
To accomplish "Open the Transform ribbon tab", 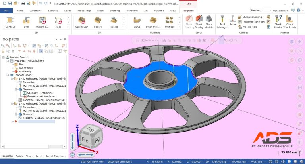I will [132, 11].
